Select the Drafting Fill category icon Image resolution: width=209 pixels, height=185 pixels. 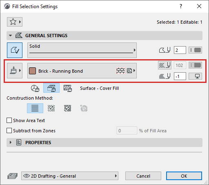tap(35, 88)
